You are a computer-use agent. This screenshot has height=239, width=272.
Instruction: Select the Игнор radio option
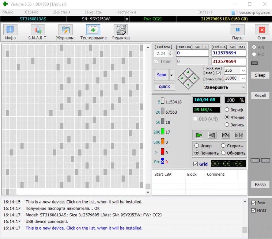tap(196, 146)
